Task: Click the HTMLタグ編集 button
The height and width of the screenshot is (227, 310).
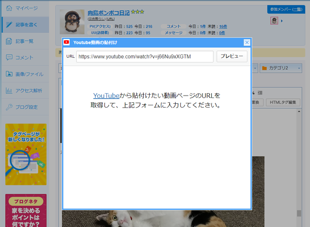Action: click(x=283, y=102)
